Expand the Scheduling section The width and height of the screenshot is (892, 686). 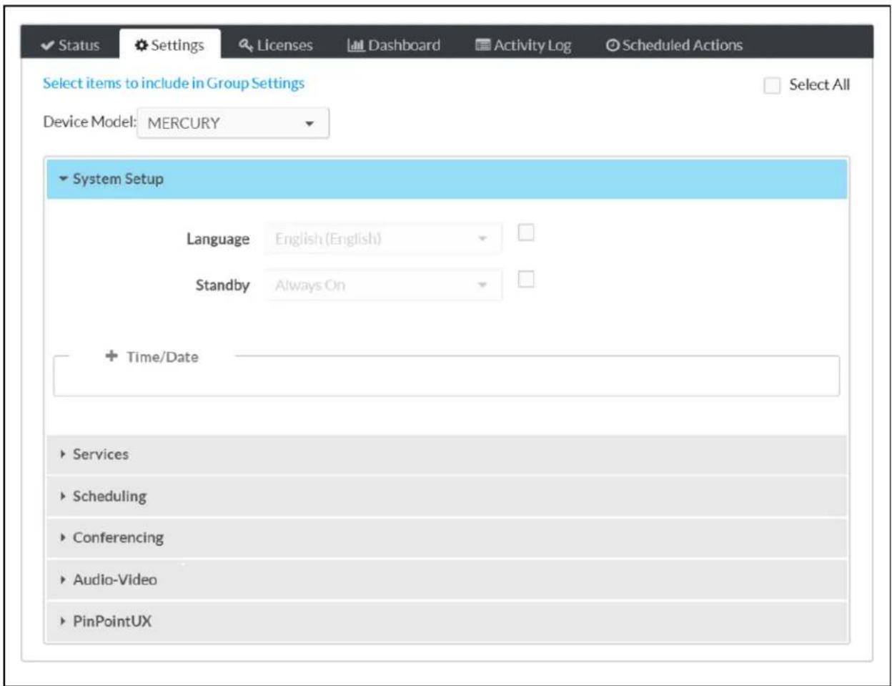click(x=447, y=496)
